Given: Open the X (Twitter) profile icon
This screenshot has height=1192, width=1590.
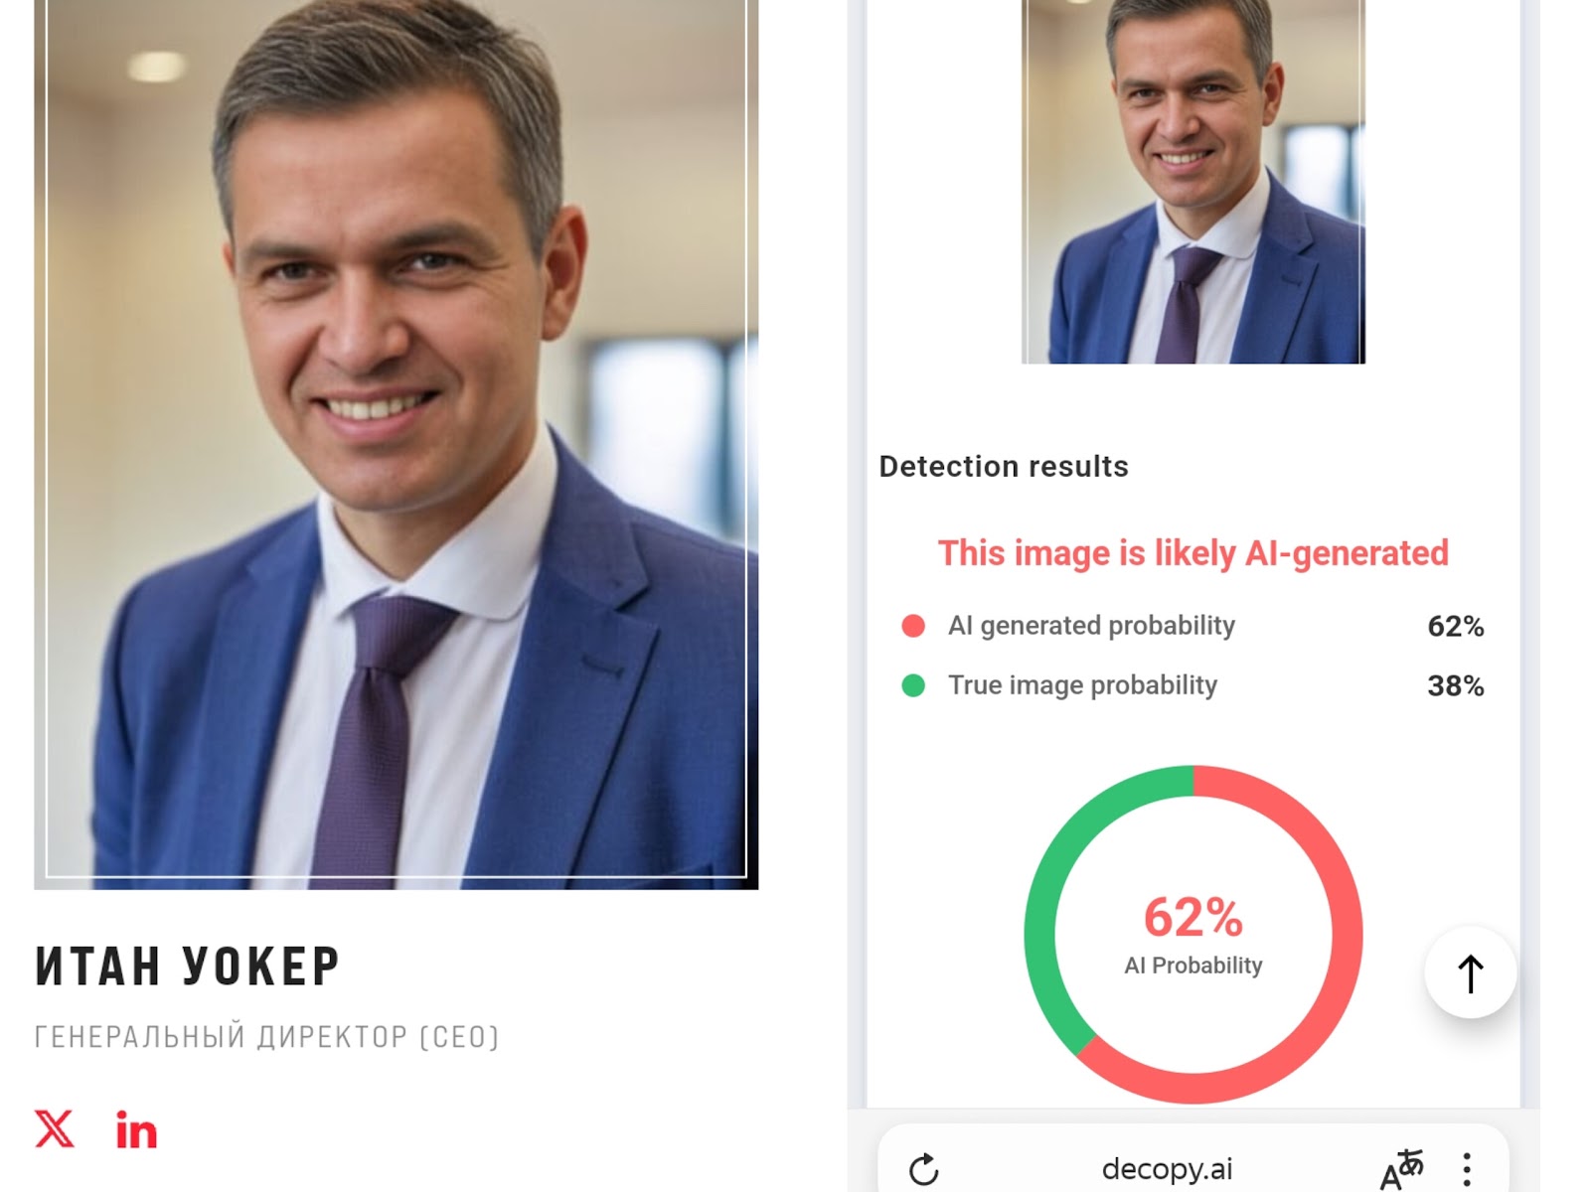Looking at the screenshot, I should tap(55, 1129).
